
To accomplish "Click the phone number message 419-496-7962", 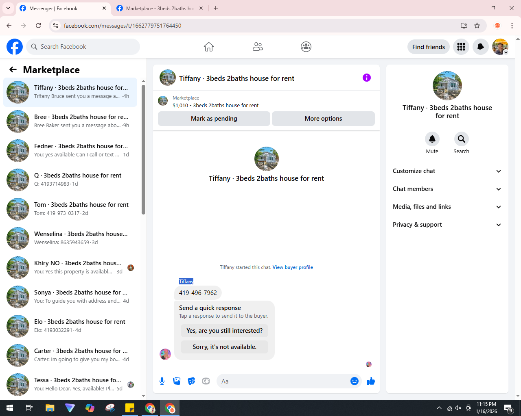I will pos(198,292).
